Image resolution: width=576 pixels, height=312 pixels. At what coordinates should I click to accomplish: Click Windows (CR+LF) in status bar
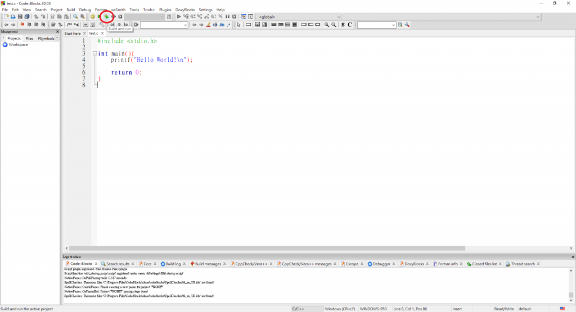point(340,309)
